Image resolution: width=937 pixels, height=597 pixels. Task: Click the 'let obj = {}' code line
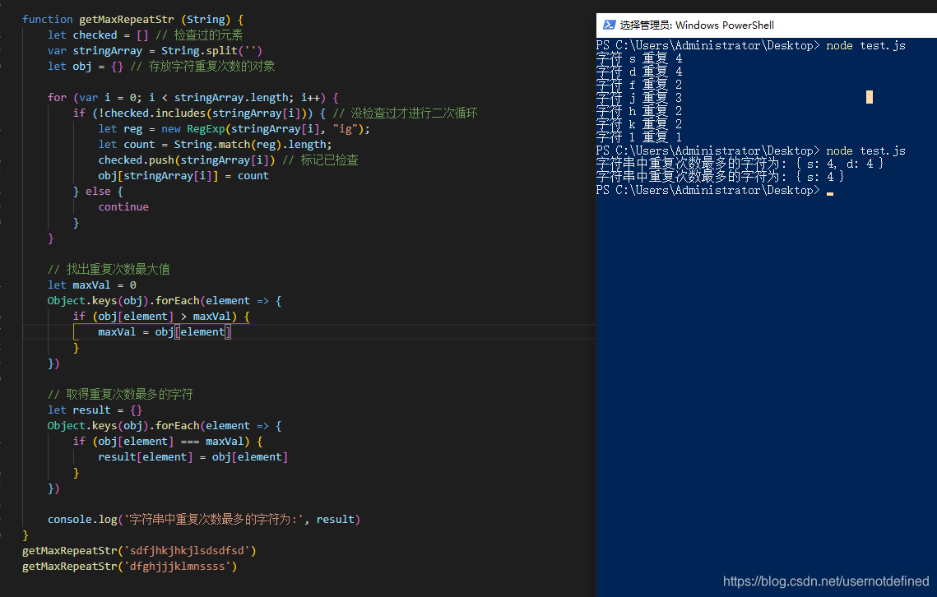161,67
